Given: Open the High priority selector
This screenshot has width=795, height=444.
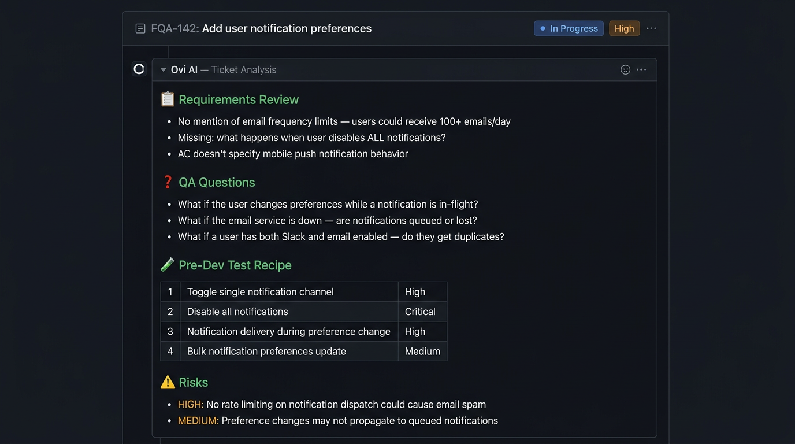Looking at the screenshot, I should pos(624,28).
